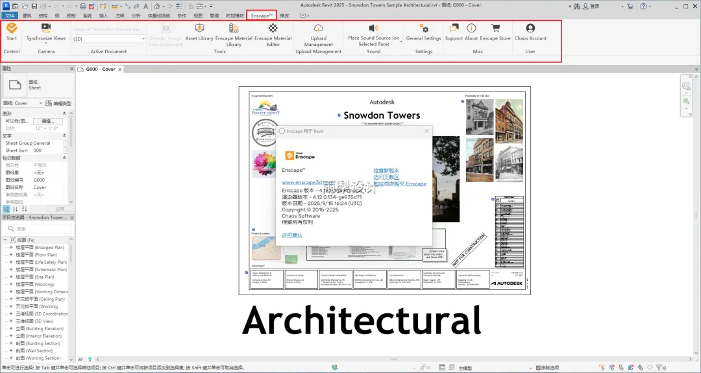Viewport: 701px width, 373px height.
Task: Open the File menu tab
Action: (x=10, y=16)
